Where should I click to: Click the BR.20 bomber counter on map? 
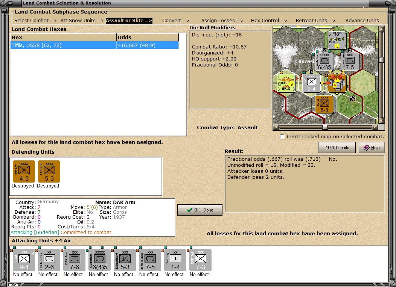pos(286,83)
